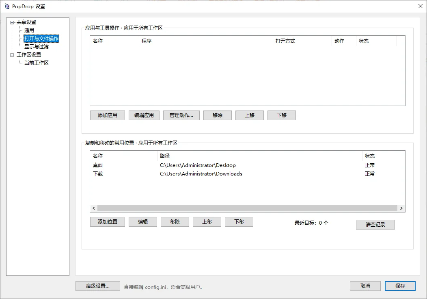Click the 清空记录 button
Viewport: 427px width, 299px height.
(x=375, y=225)
